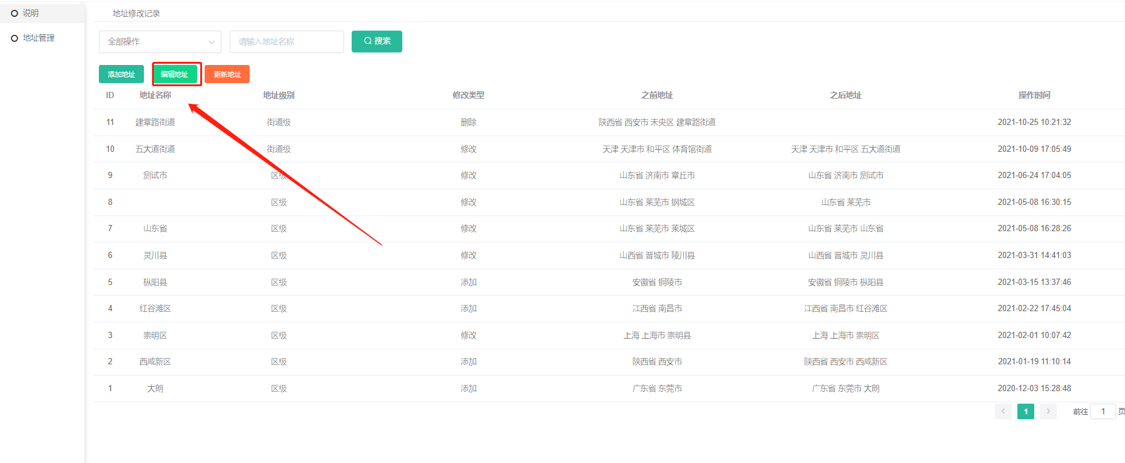Screen dimensions: 1125x463
Task: Click 安徽省 铜陵市 枞阳县 cell
Action: 846,282
